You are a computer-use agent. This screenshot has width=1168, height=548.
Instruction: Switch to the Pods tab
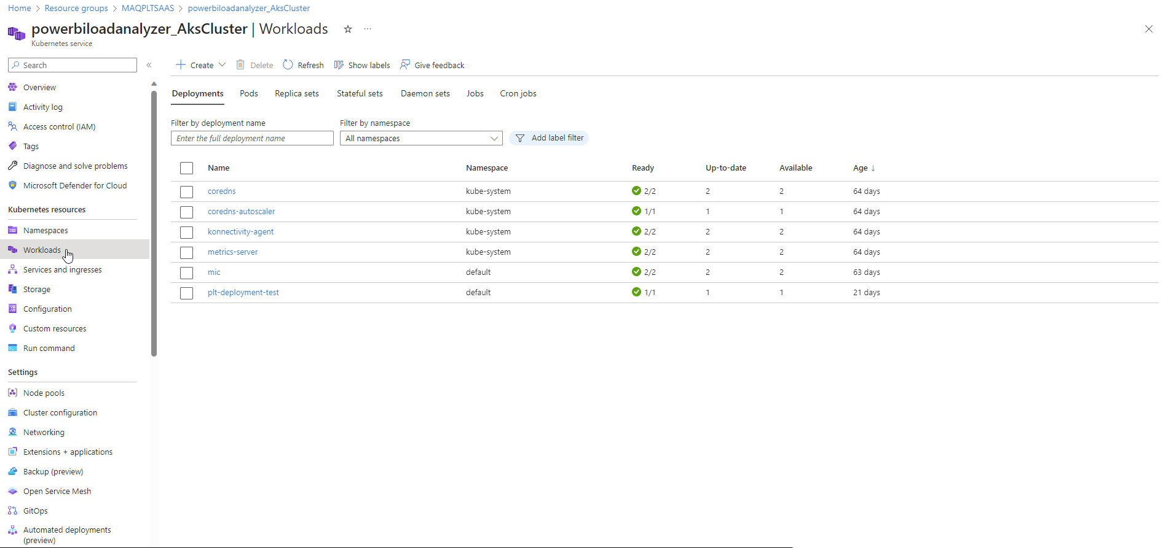pyautogui.click(x=249, y=93)
